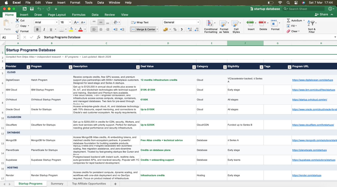Select row 13 header
The height and width of the screenshot is (187, 337).
pos(2,140)
